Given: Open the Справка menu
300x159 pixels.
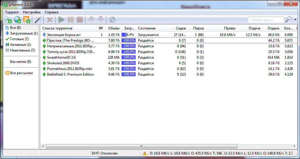Looking at the screenshot, I should pos(52,12).
